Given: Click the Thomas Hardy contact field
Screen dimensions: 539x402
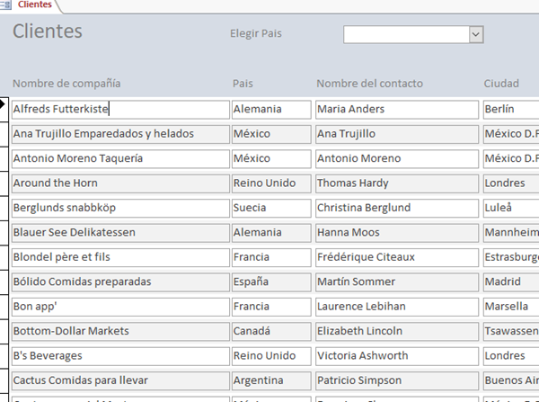Looking at the screenshot, I should [396, 183].
